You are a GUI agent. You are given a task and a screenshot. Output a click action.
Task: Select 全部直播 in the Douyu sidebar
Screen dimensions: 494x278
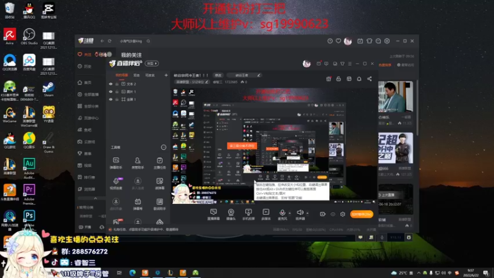point(88,95)
